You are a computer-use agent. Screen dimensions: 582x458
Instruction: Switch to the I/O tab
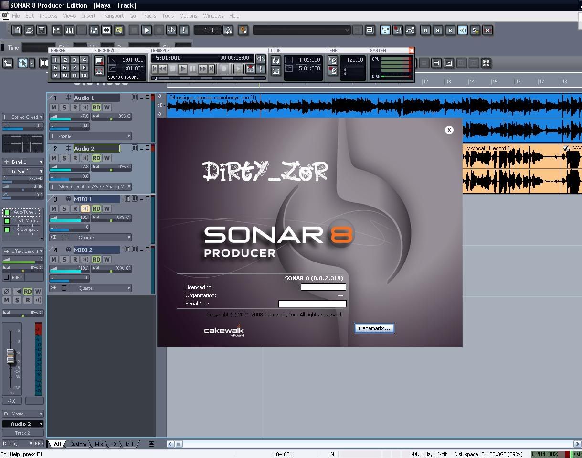(129, 444)
